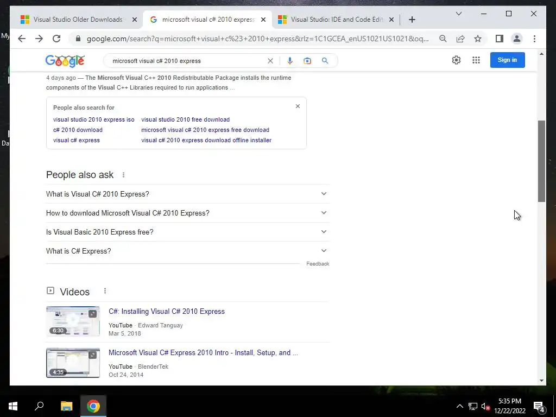The image size is (556, 417).
Task: Click the scrollbar down arrow
Action: point(541,381)
